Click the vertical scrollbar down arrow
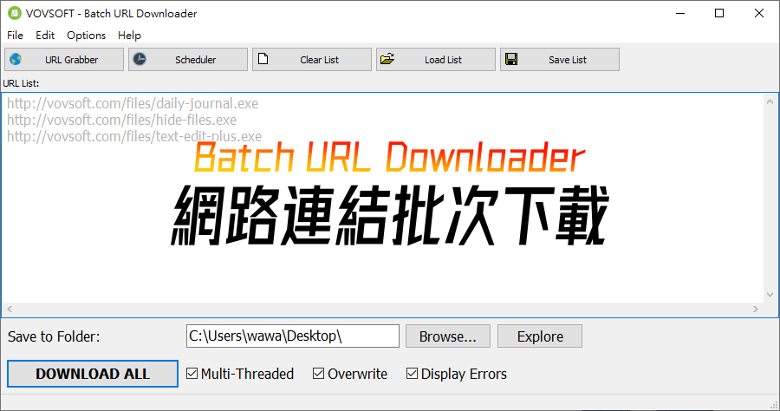This screenshot has width=780, height=411. [x=770, y=295]
